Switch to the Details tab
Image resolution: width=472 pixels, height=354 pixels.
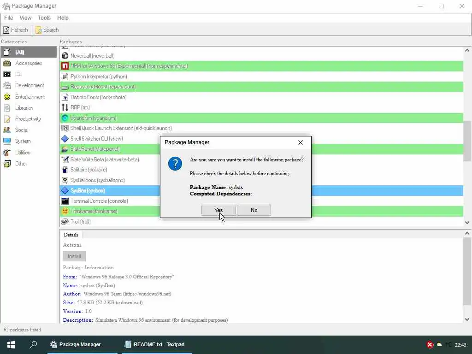click(71, 235)
